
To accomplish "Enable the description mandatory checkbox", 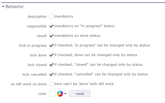I will point(51,16).
